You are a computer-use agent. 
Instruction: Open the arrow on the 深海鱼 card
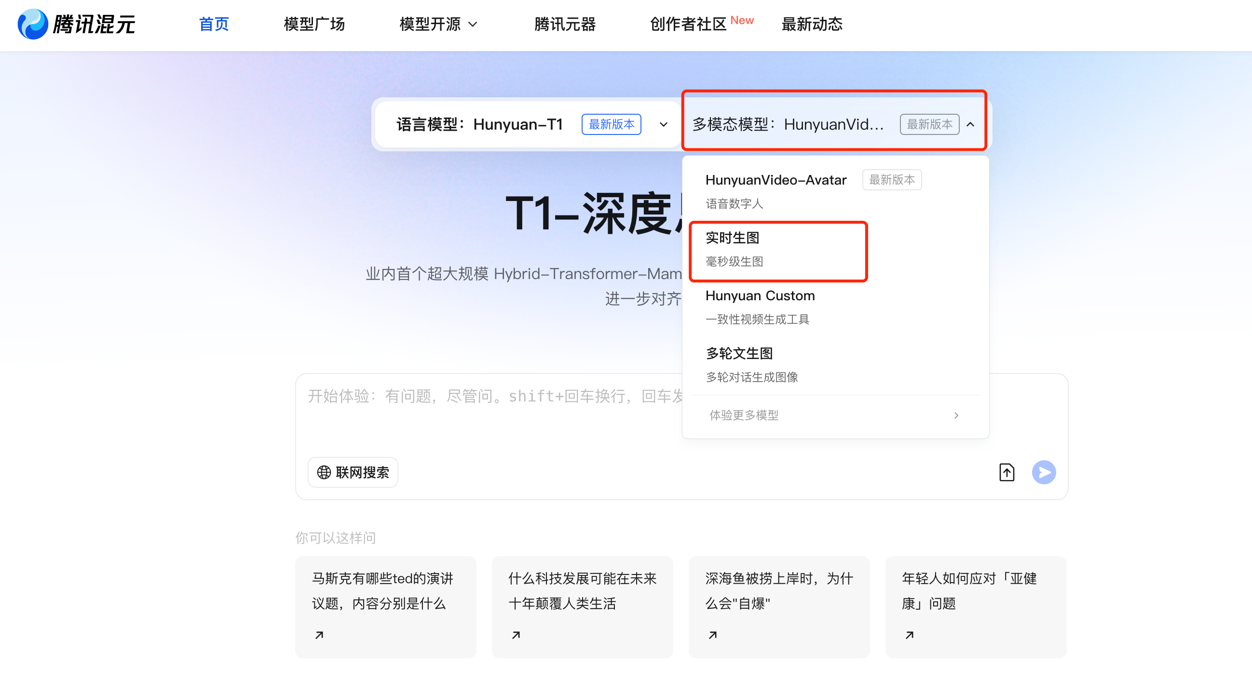pos(713,635)
